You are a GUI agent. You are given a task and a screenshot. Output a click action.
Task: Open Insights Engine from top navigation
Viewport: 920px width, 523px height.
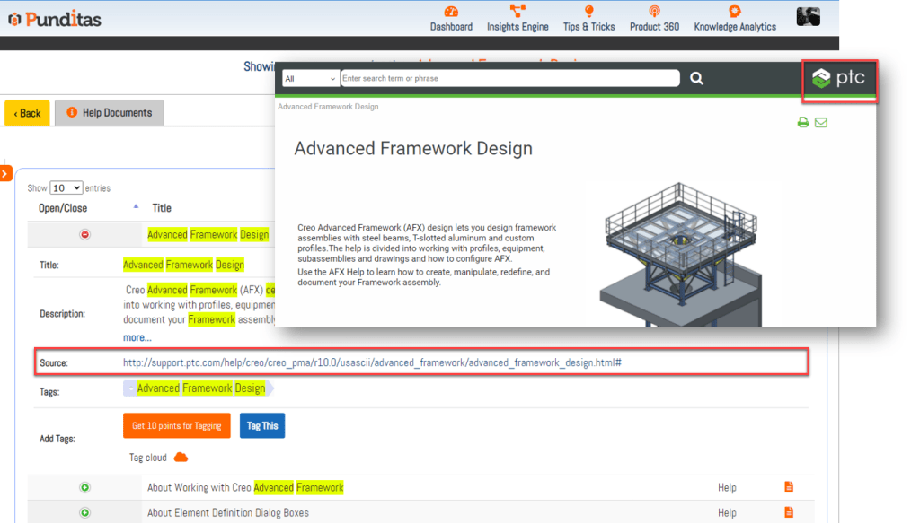click(x=517, y=18)
